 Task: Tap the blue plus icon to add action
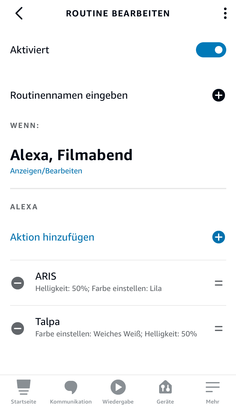coord(218,237)
